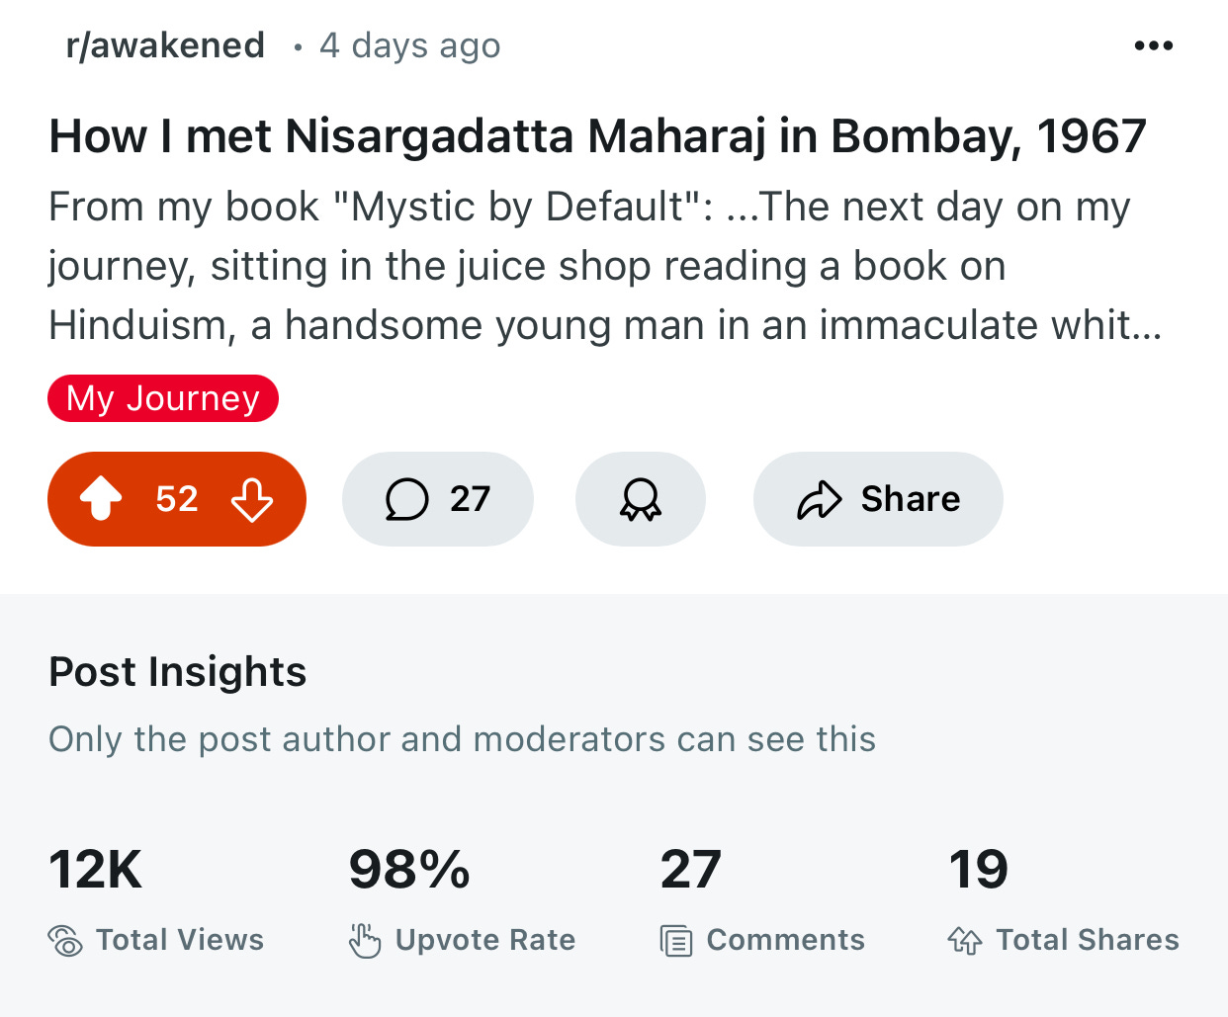Click the 27 comments count button
1228x1017 pixels.
[438, 499]
